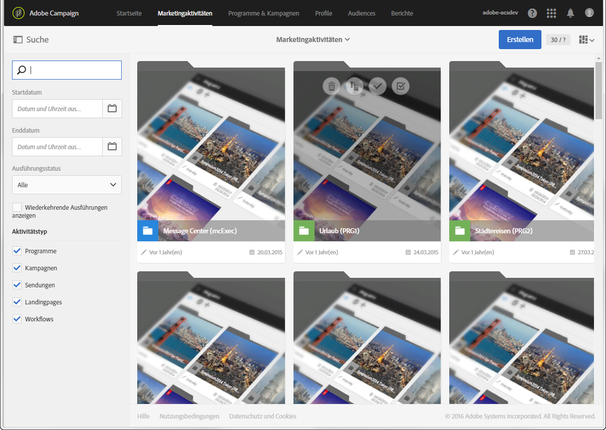
Task: Open the apps grid icon in header
Action: (551, 14)
